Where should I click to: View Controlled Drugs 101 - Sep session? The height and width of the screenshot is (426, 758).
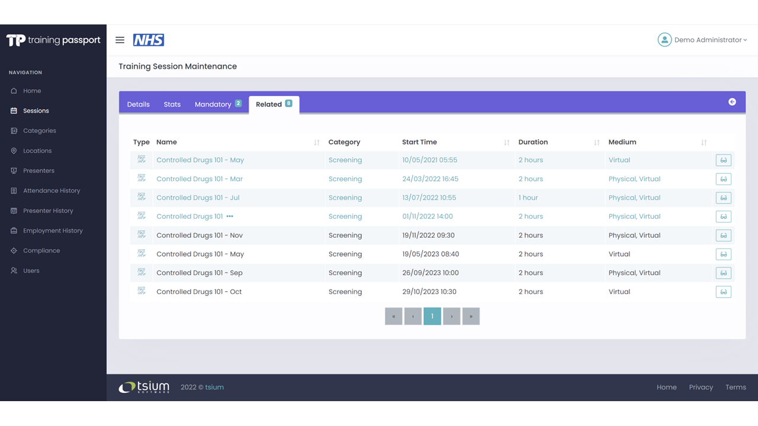[x=723, y=273]
